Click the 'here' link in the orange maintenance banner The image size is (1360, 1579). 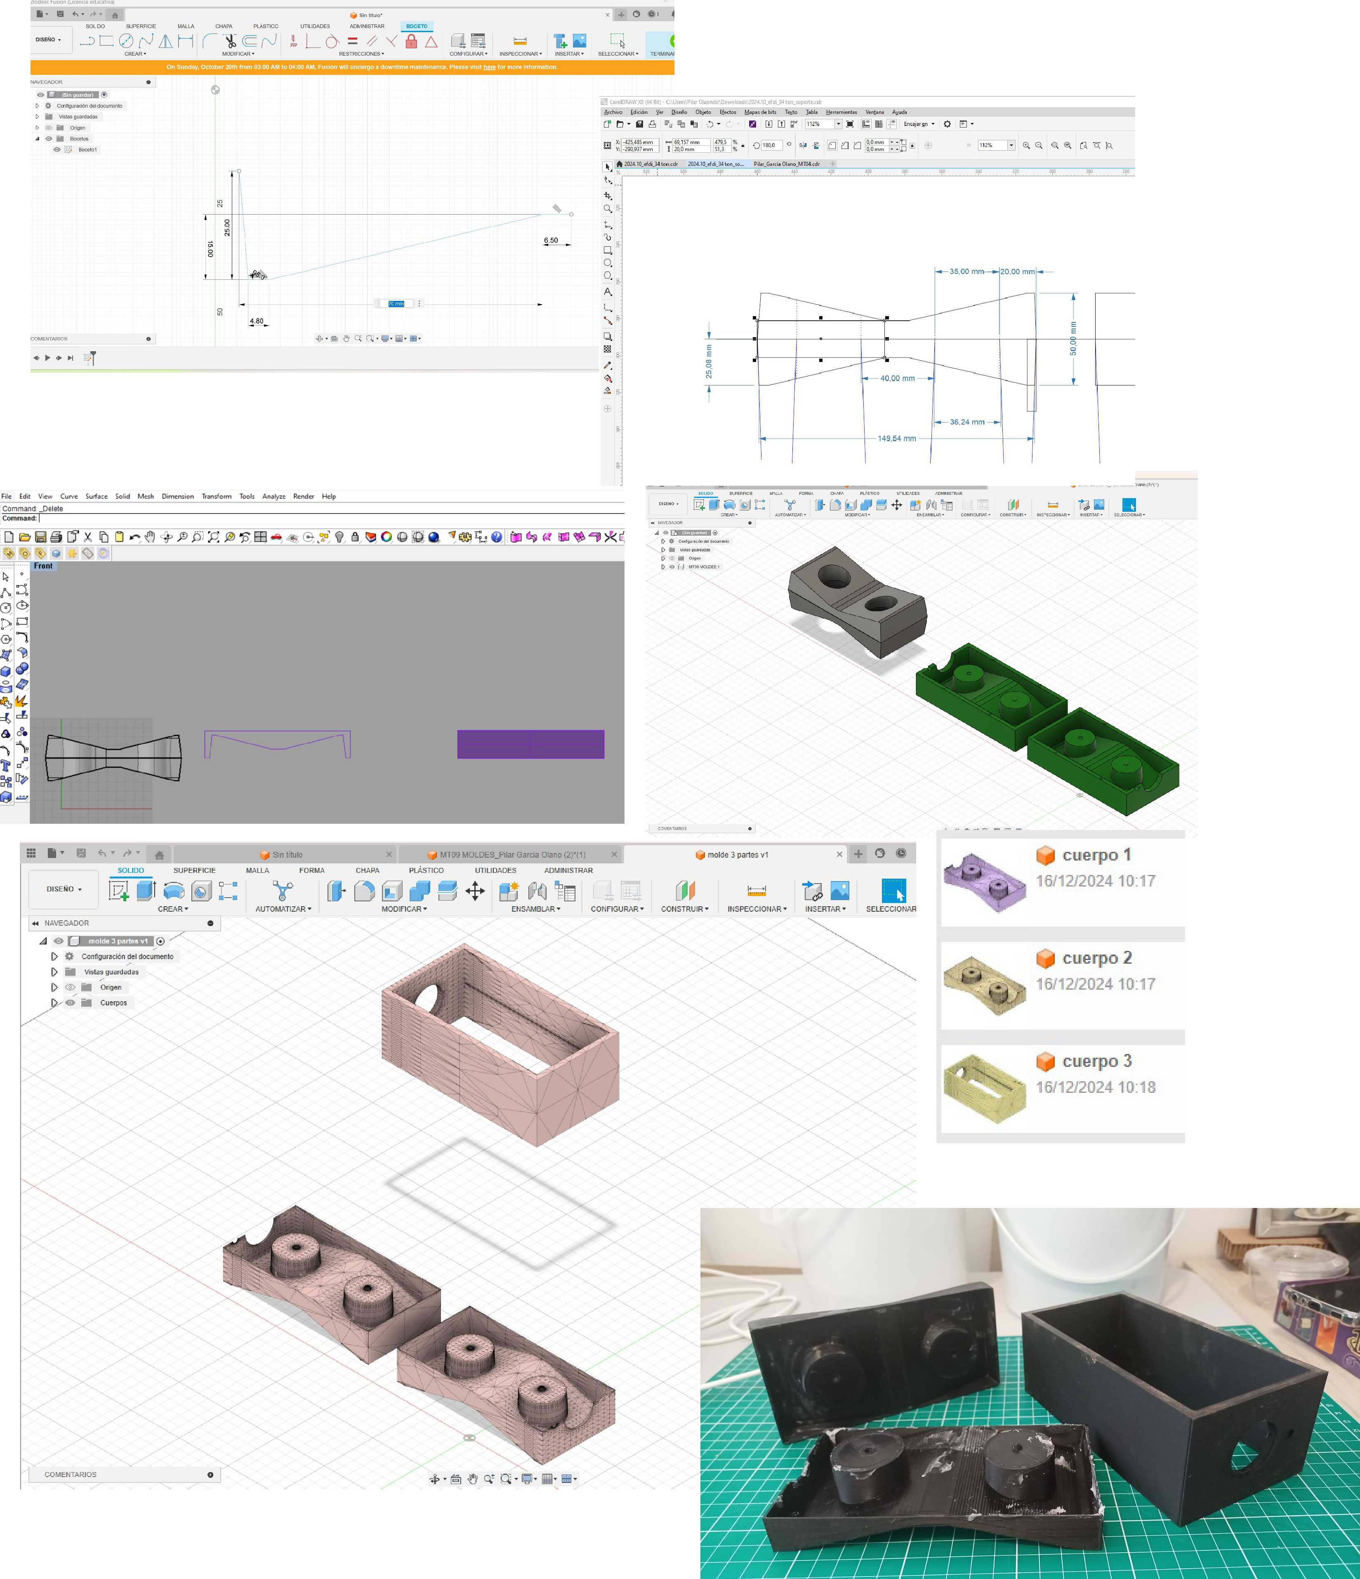[489, 67]
